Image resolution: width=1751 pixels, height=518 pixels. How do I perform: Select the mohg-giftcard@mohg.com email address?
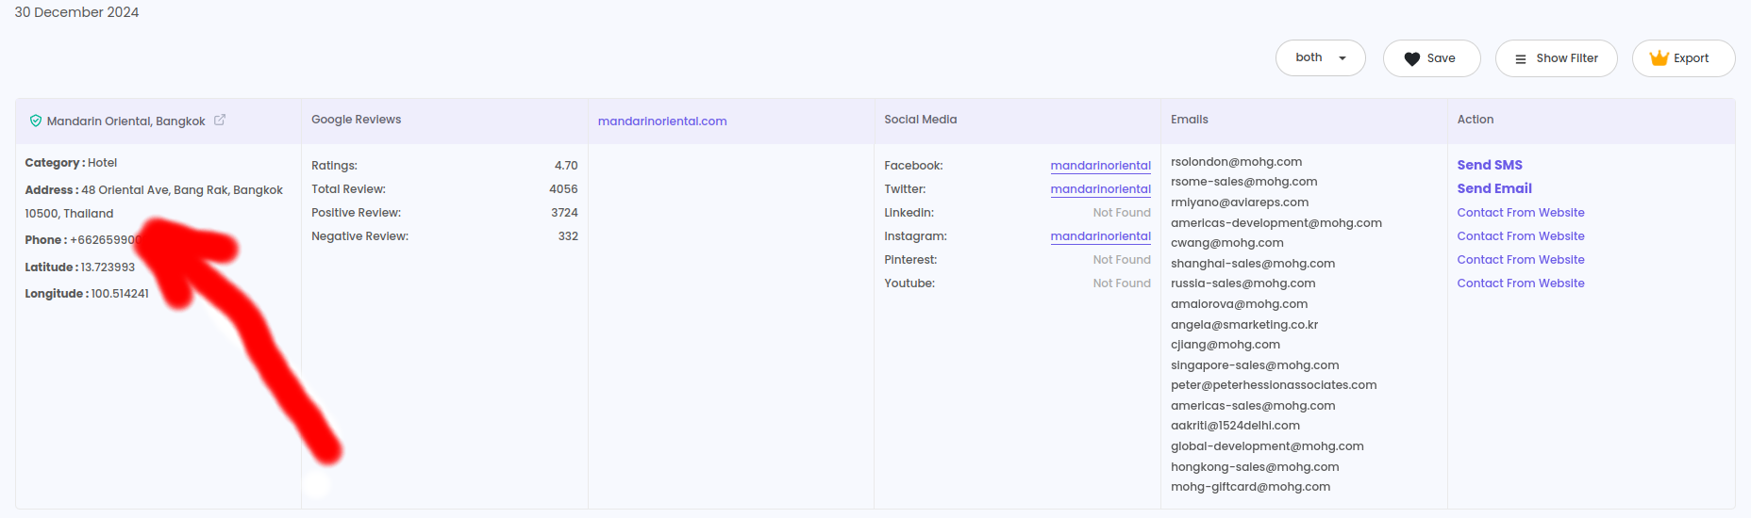1250,487
